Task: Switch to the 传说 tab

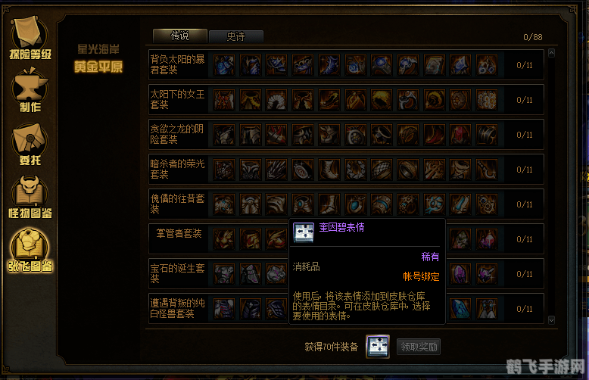Action: point(180,36)
